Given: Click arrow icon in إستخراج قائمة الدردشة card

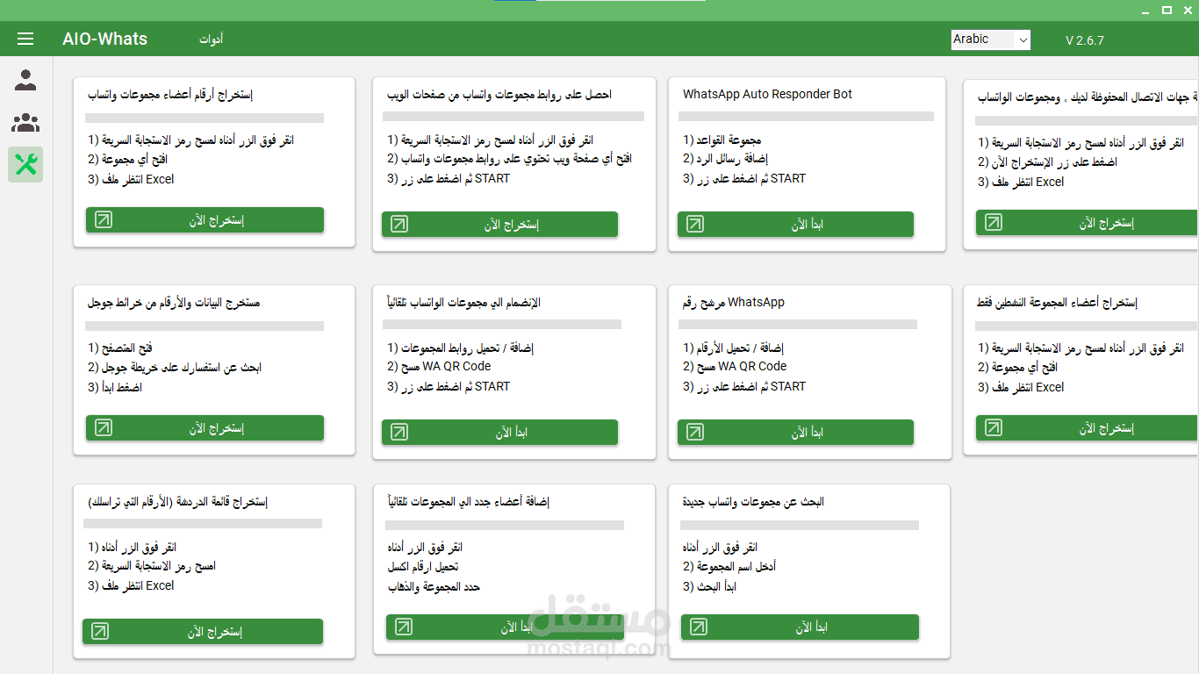Looking at the screenshot, I should tap(100, 631).
